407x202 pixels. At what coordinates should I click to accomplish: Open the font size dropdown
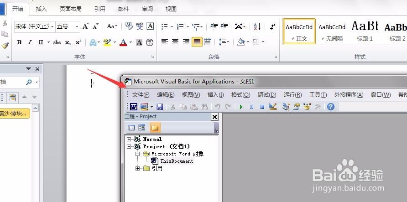77,26
